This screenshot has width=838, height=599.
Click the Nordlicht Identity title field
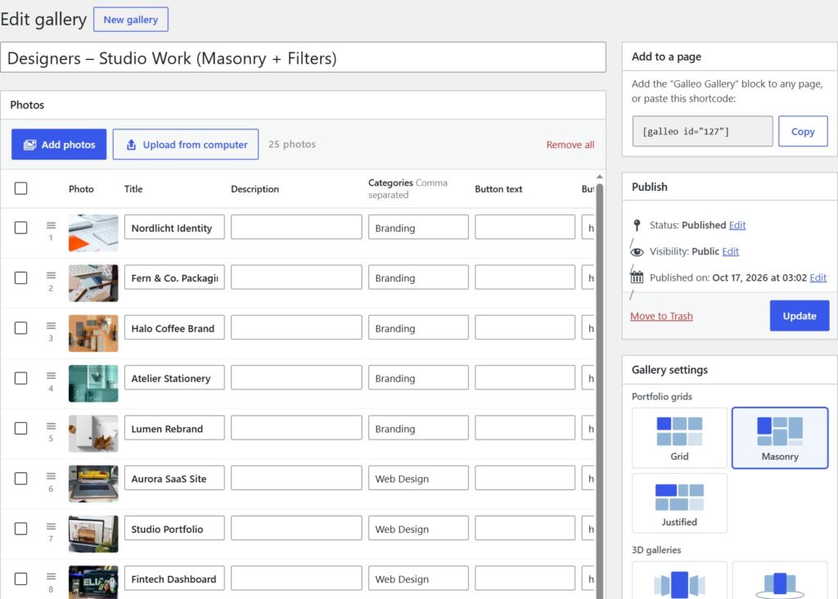point(174,227)
